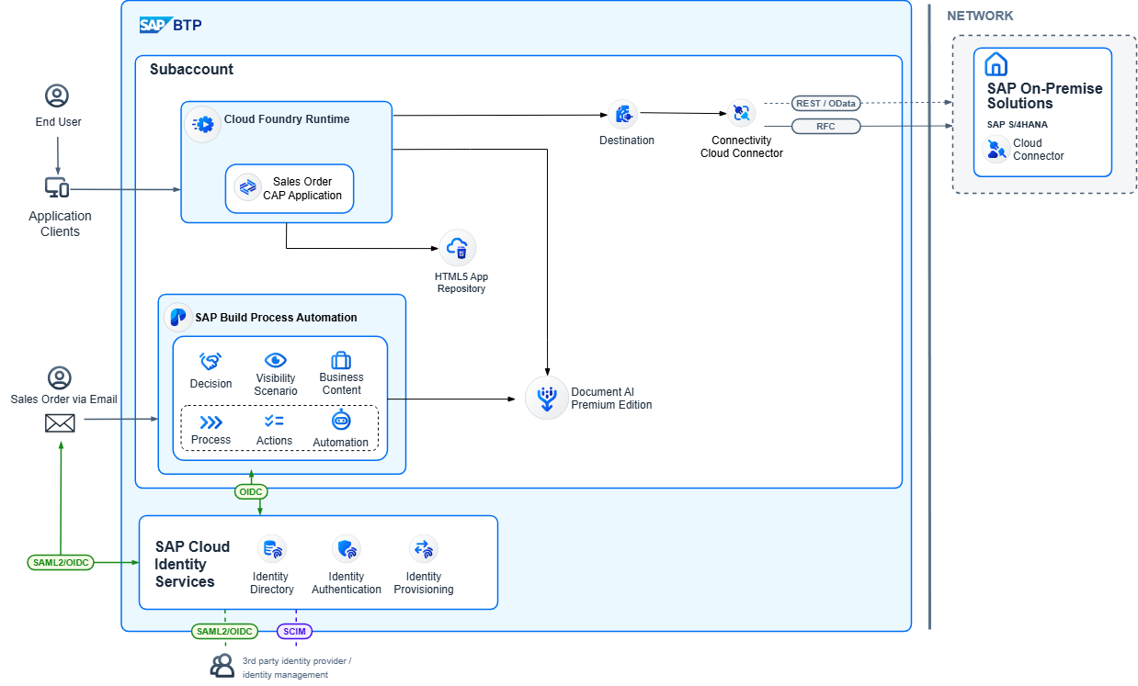Click the email envelope icon

point(60,422)
